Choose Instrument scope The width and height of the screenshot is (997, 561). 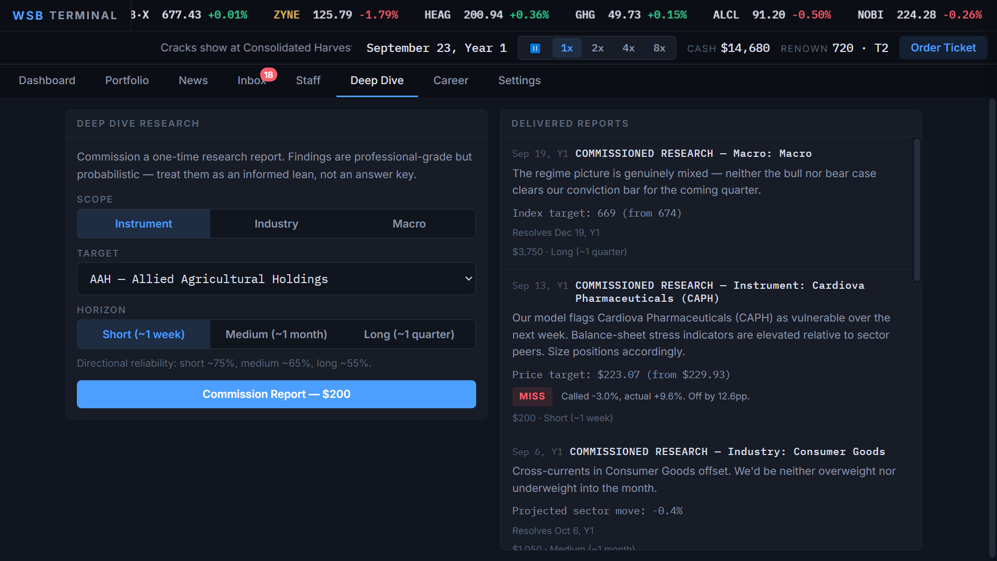pos(143,224)
